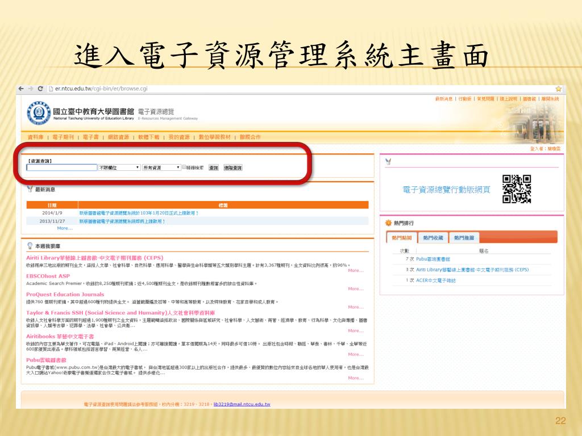The height and width of the screenshot is (436, 582).
Task: Open the 資料庫 menu item
Action: [x=36, y=137]
